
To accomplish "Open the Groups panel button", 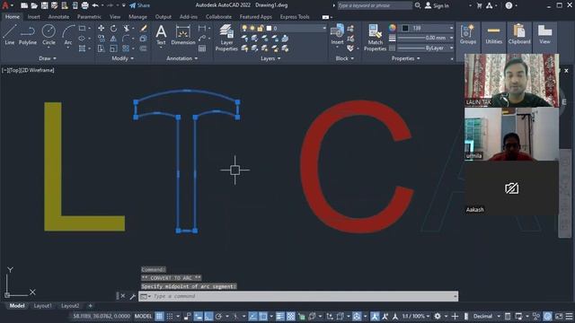I will coord(468,35).
